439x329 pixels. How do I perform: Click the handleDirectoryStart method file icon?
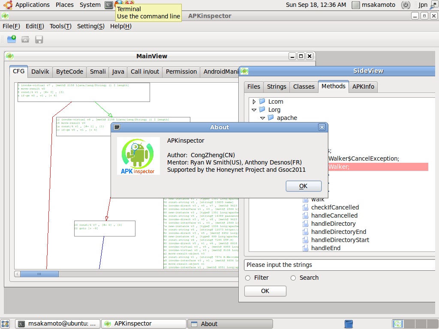(305, 240)
